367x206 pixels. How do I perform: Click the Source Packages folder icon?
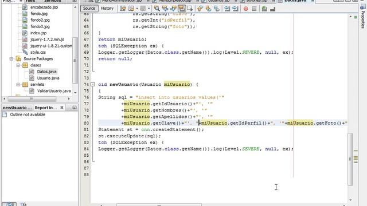tap(18, 58)
